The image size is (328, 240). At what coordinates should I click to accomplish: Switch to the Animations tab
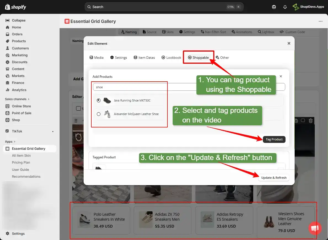tap(242, 32)
